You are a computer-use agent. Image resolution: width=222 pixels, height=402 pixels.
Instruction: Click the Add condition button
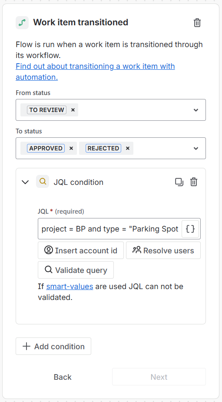pos(53,346)
